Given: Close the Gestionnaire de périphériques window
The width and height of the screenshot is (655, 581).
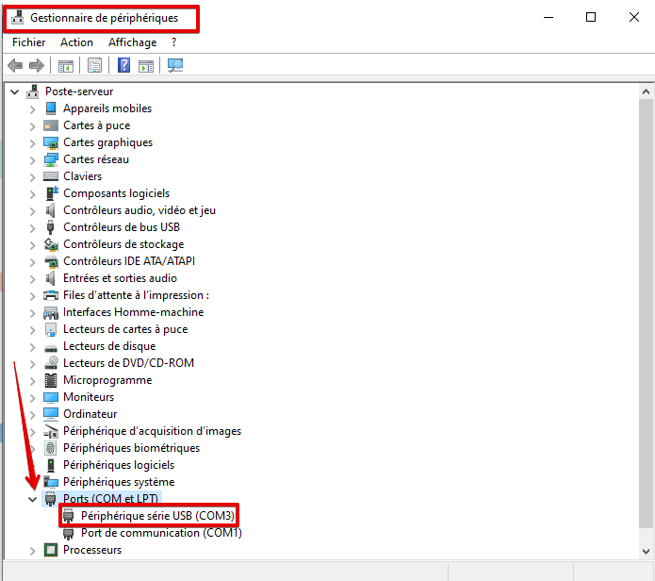Looking at the screenshot, I should (634, 17).
